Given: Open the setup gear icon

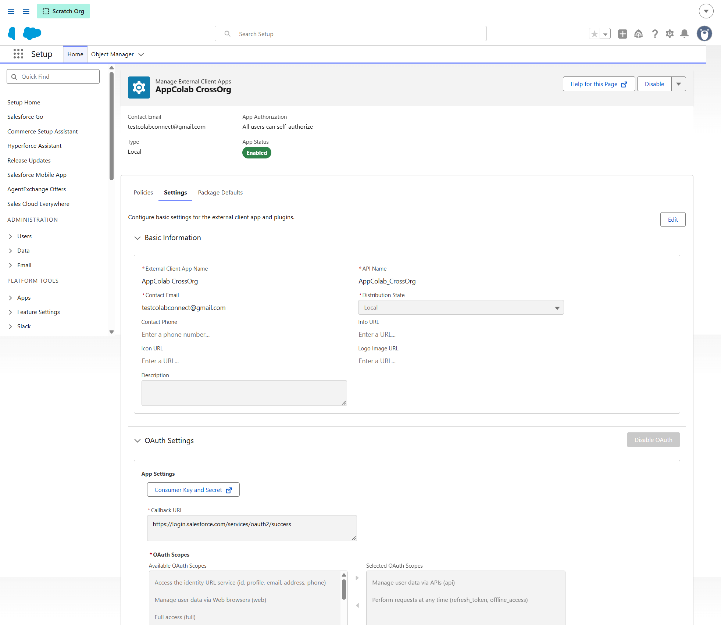Looking at the screenshot, I should [x=670, y=34].
